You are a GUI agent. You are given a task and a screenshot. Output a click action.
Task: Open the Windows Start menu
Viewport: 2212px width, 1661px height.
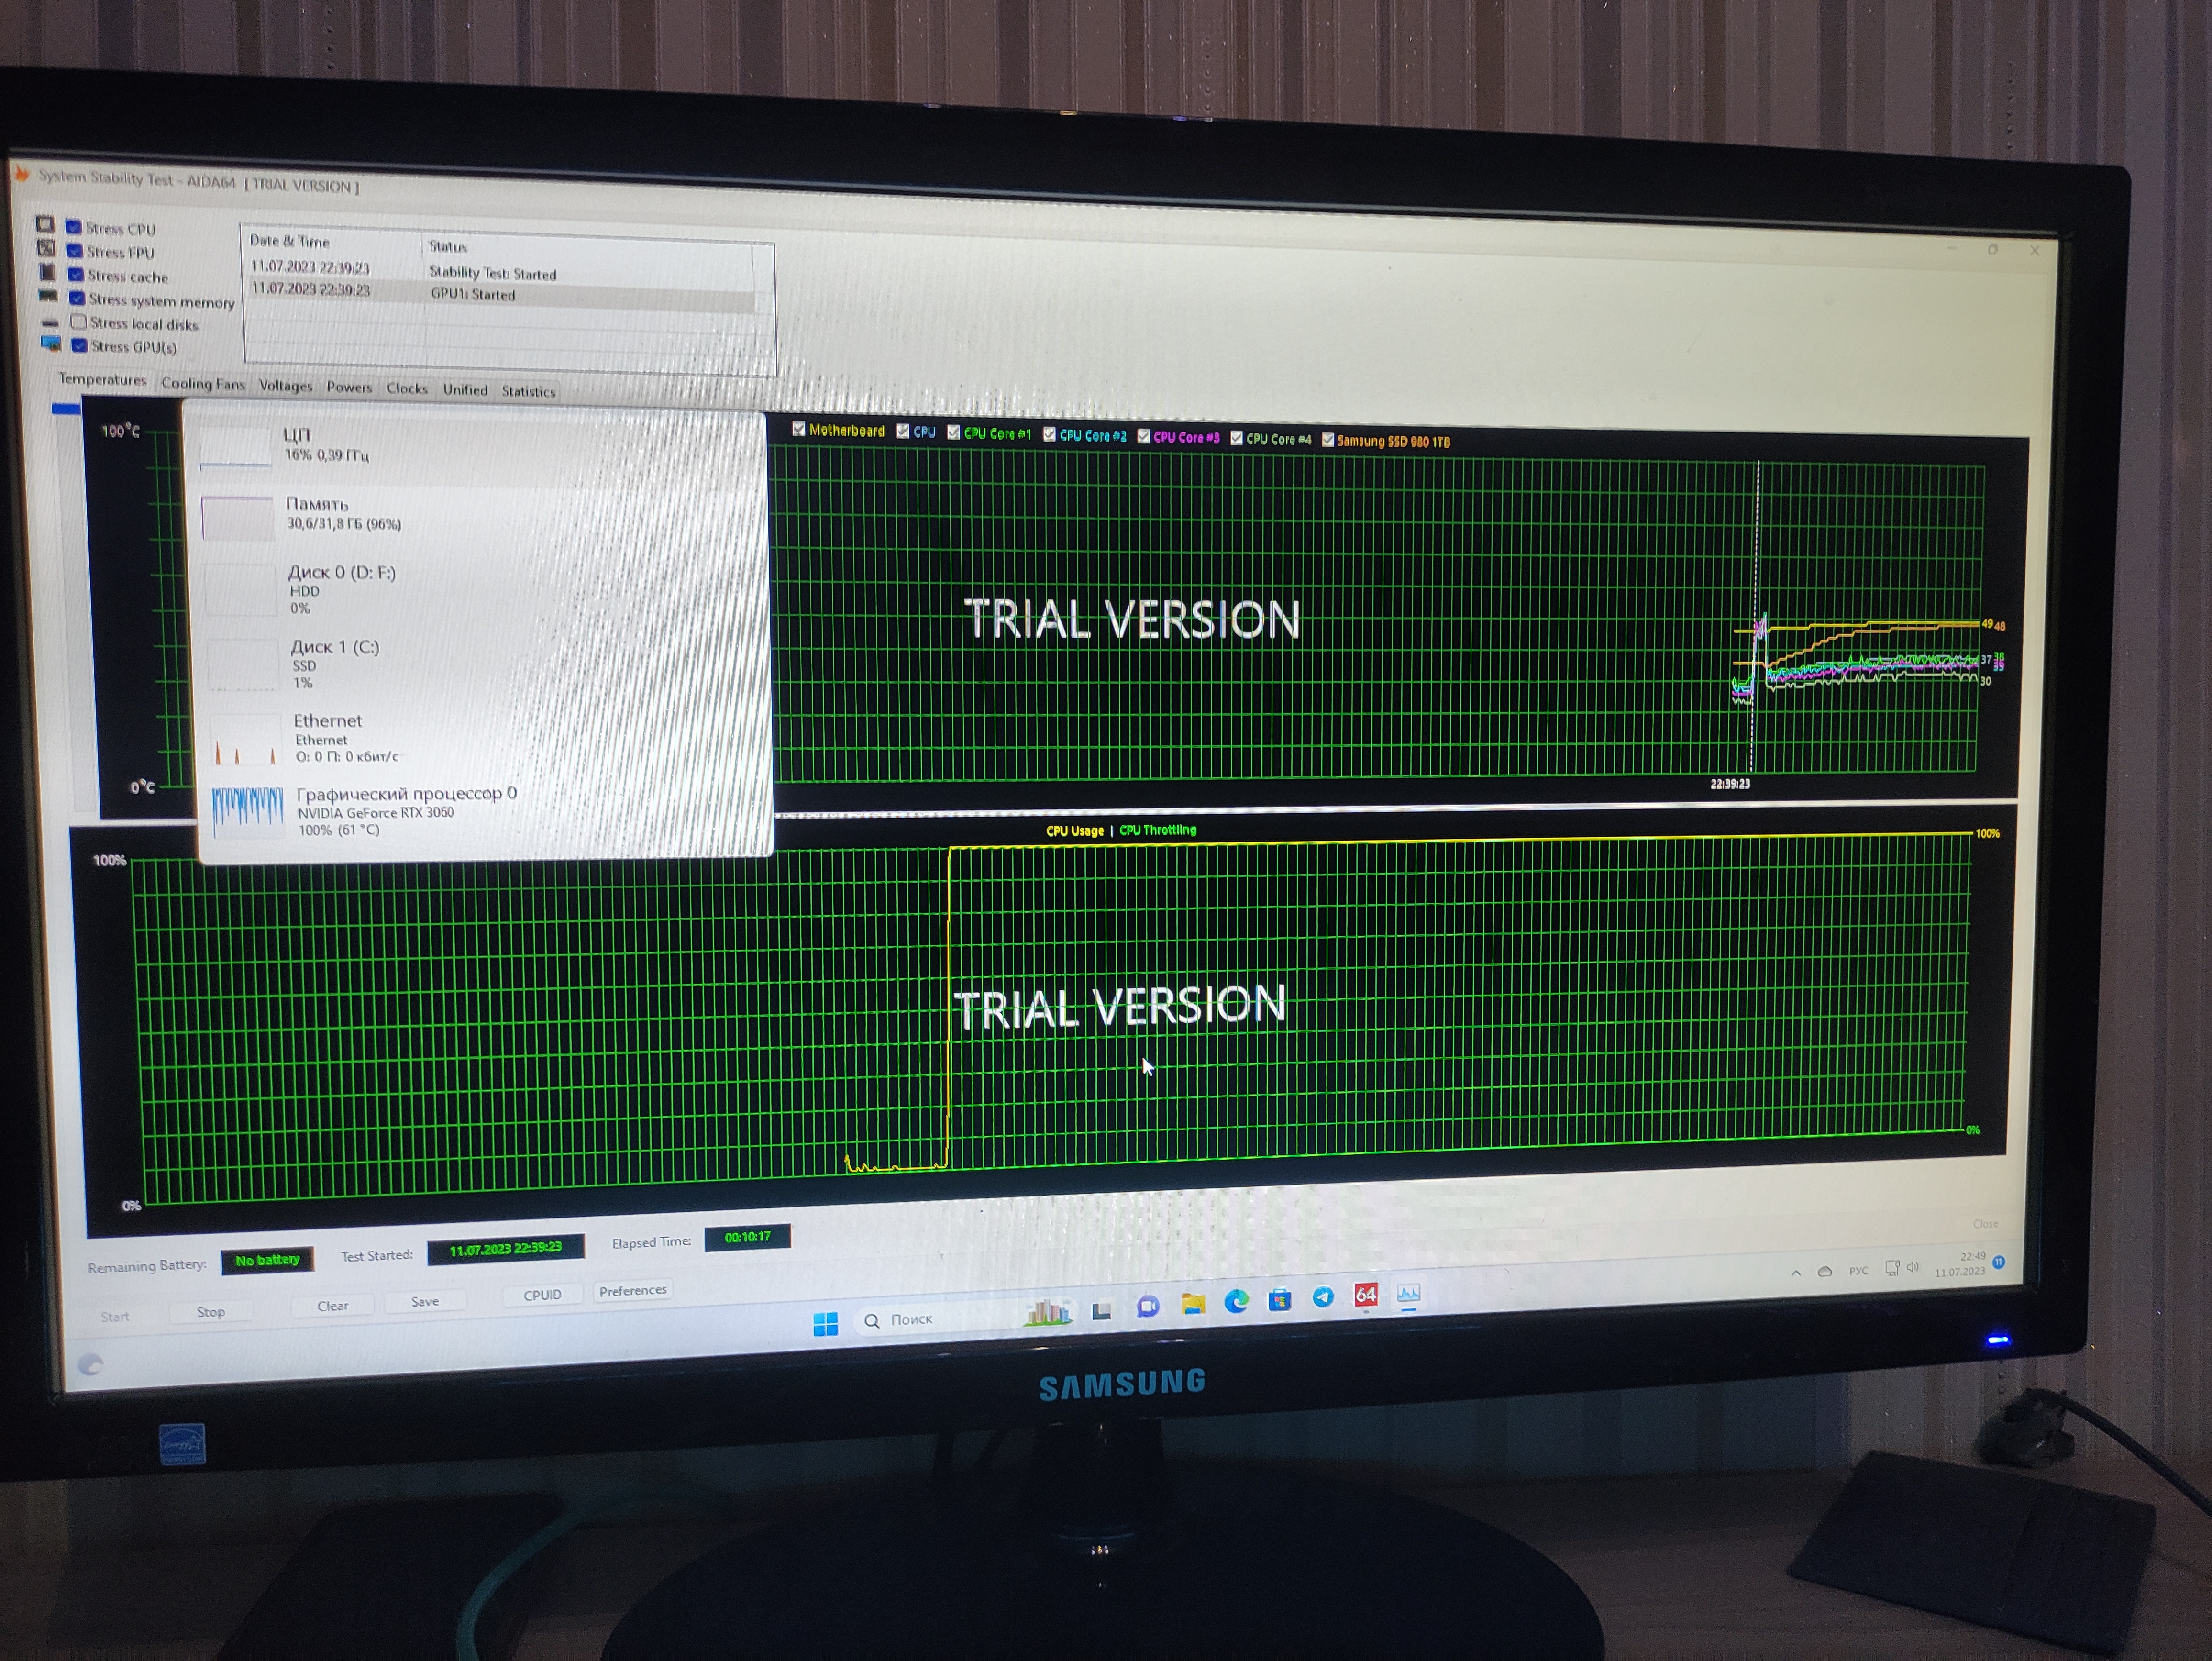tap(825, 1324)
